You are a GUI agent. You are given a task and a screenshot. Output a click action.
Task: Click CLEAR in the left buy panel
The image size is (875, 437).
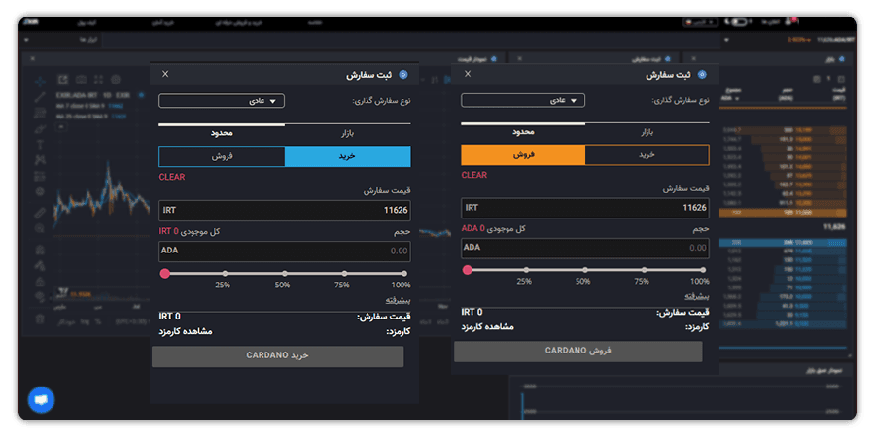[172, 177]
